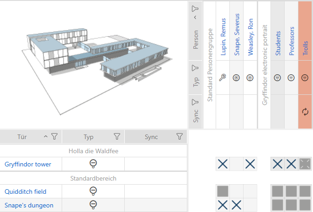Click the filter funnel above the Person label
The image size is (313, 212).
pos(196,8)
